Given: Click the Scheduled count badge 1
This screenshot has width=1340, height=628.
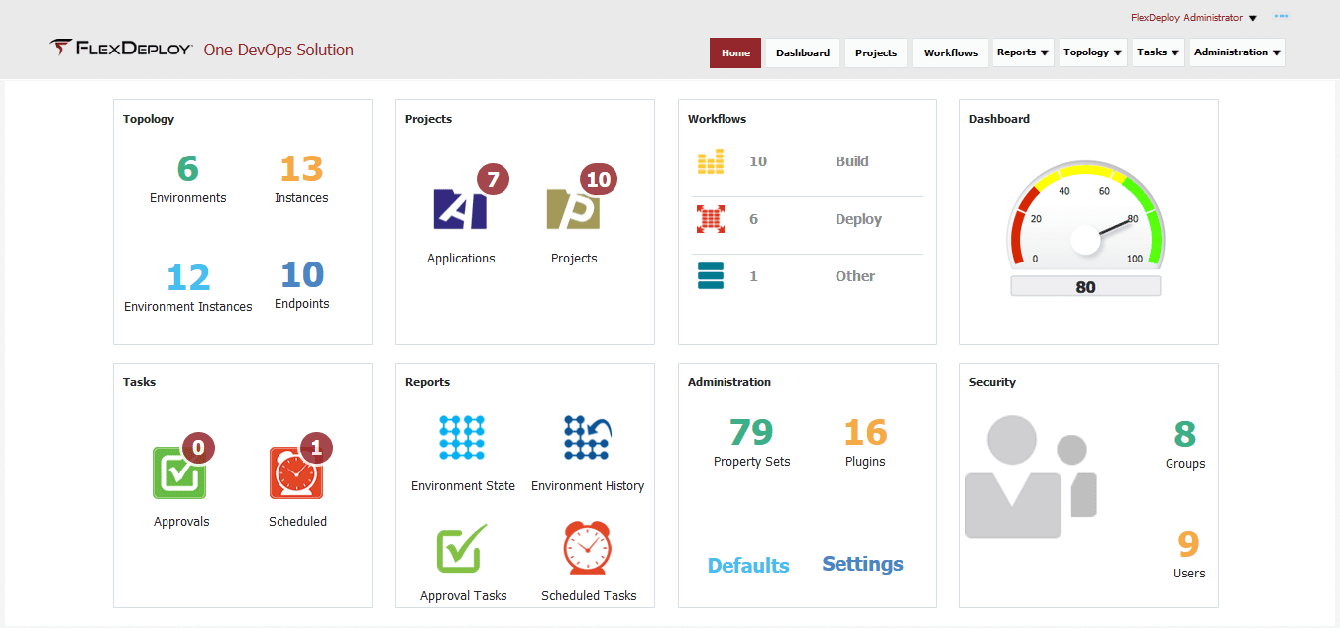Looking at the screenshot, I should click(x=316, y=449).
